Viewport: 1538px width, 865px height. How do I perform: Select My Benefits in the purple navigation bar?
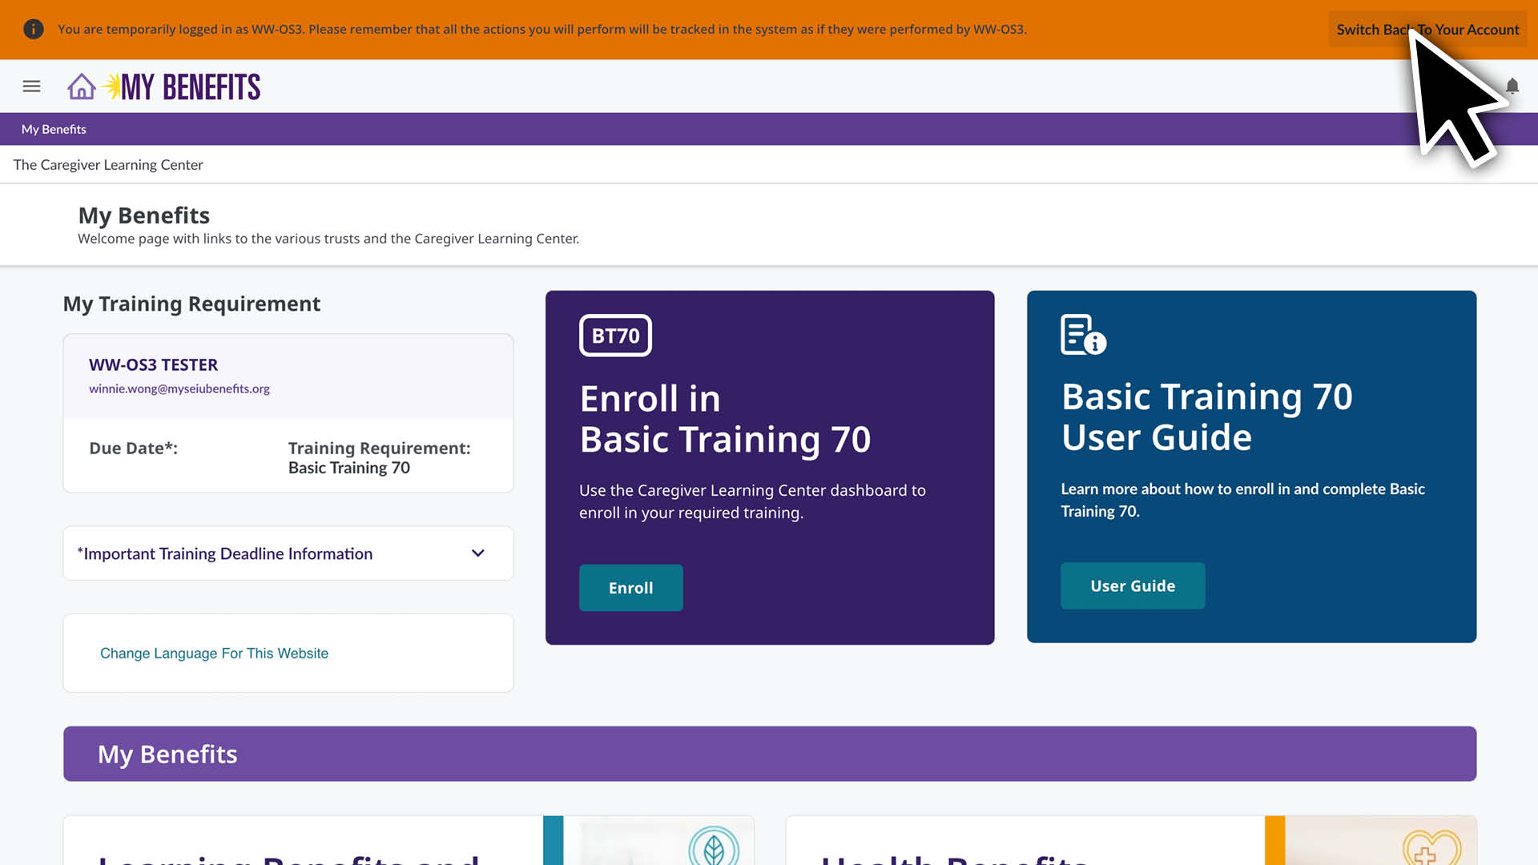click(54, 128)
